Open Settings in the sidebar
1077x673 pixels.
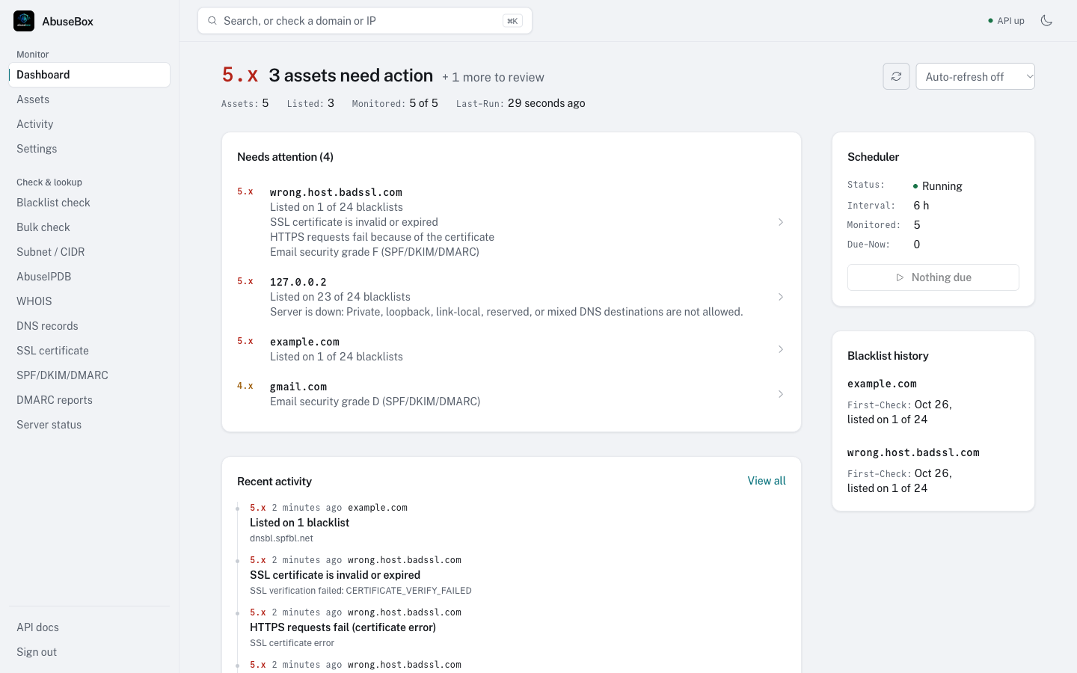coord(90,149)
